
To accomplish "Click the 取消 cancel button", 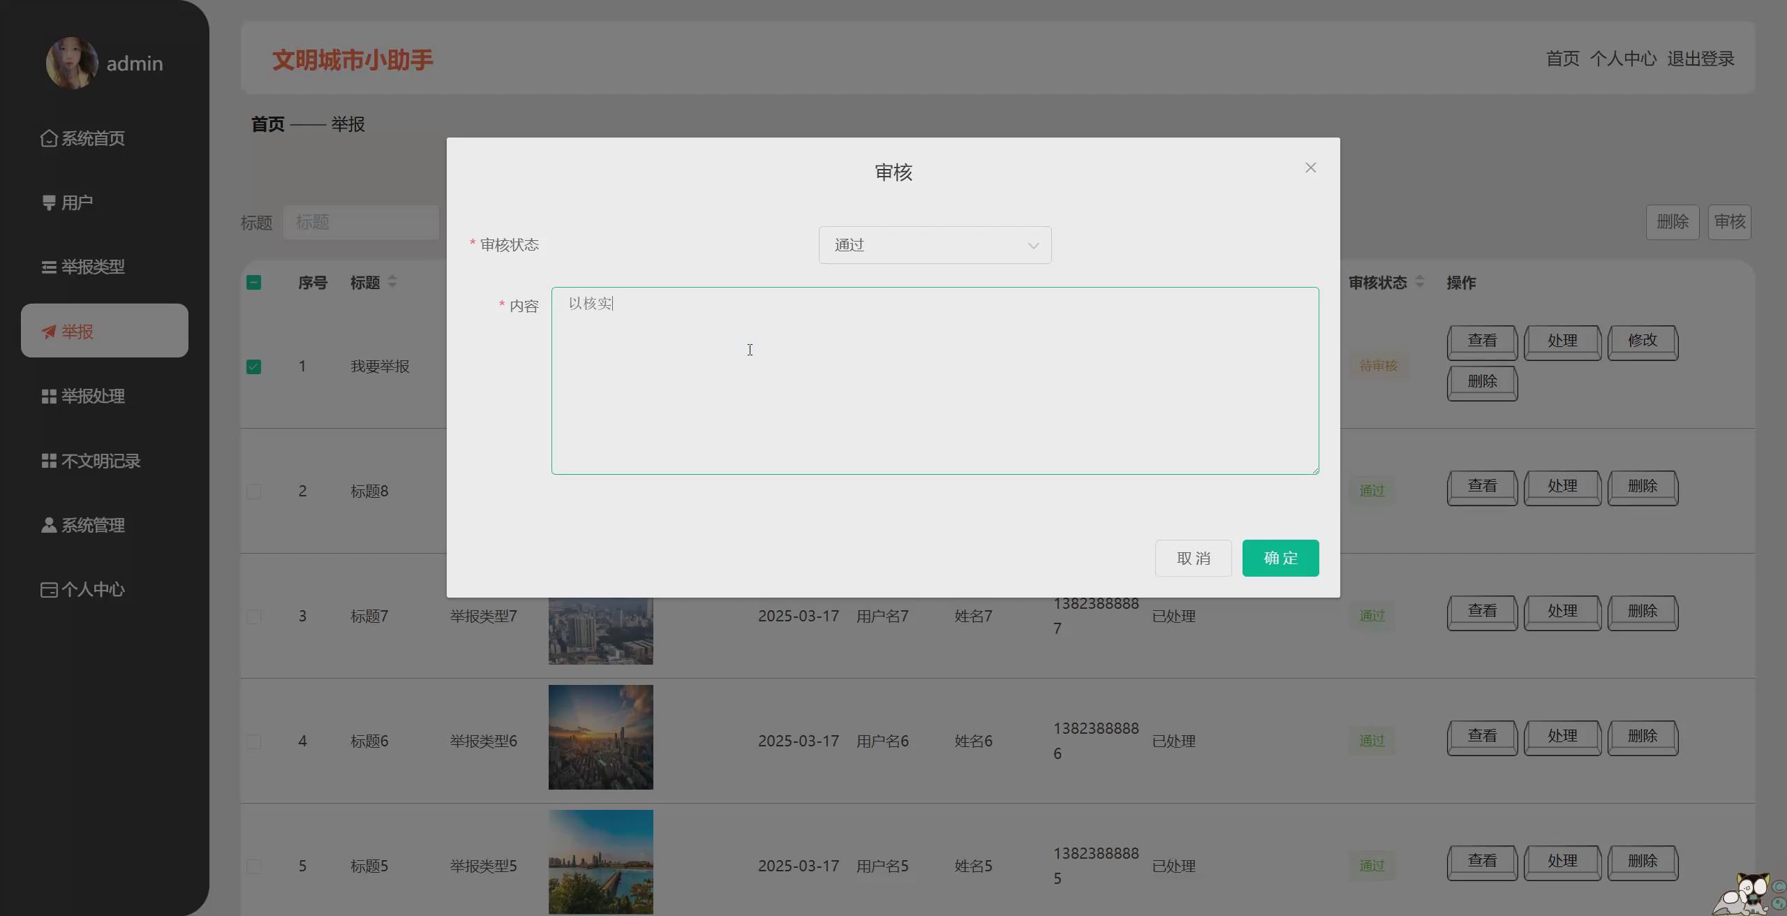I will pyautogui.click(x=1193, y=558).
